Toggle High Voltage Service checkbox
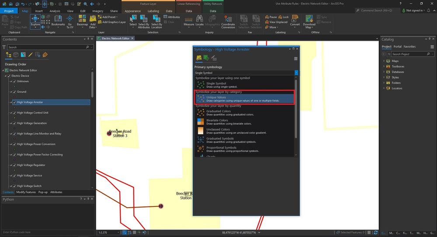Viewport: 437px width, 237px height. click(x=14, y=176)
